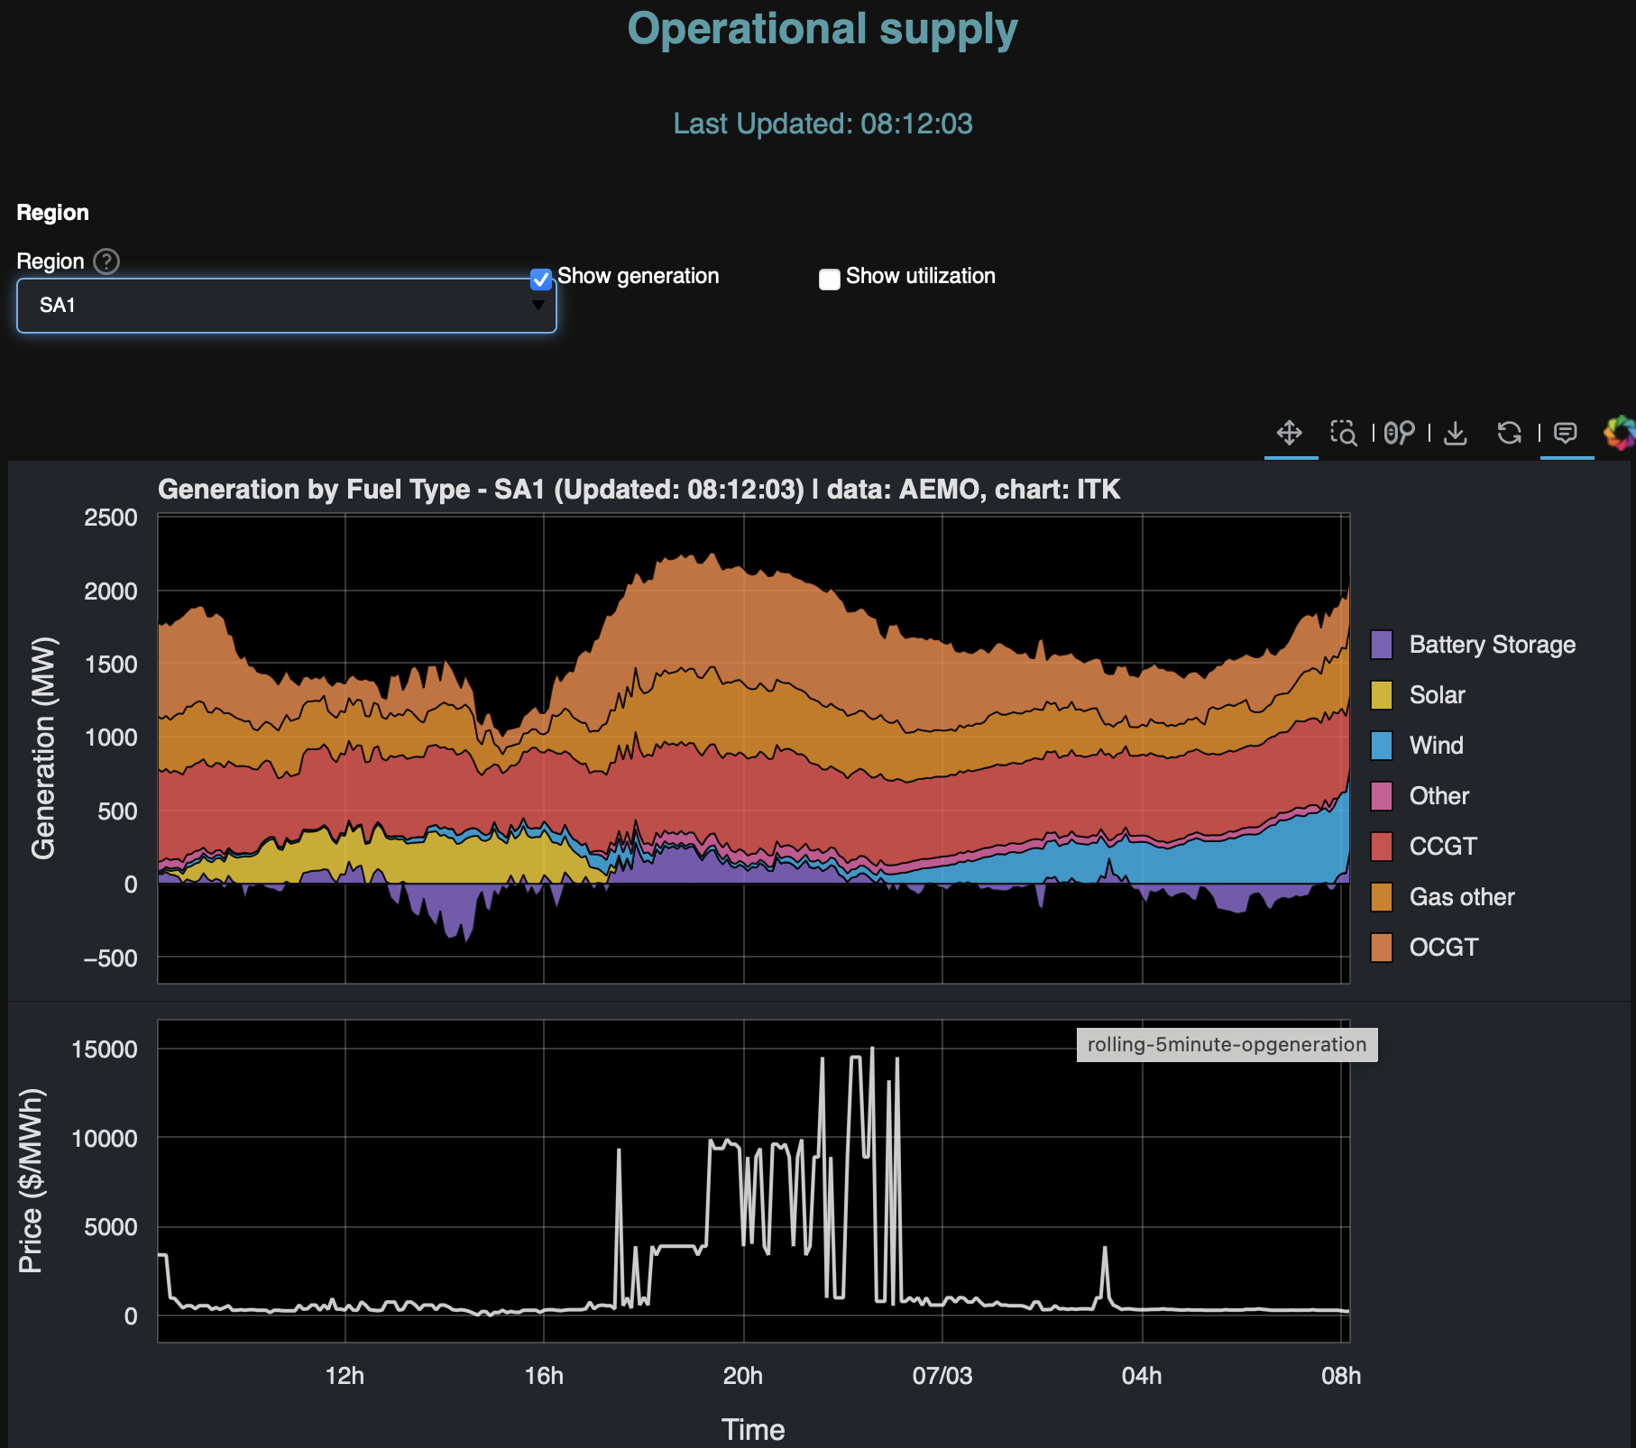Screen dimensions: 1636x1448
Task: Open the Region dropdown showing SA1
Action: 286,306
